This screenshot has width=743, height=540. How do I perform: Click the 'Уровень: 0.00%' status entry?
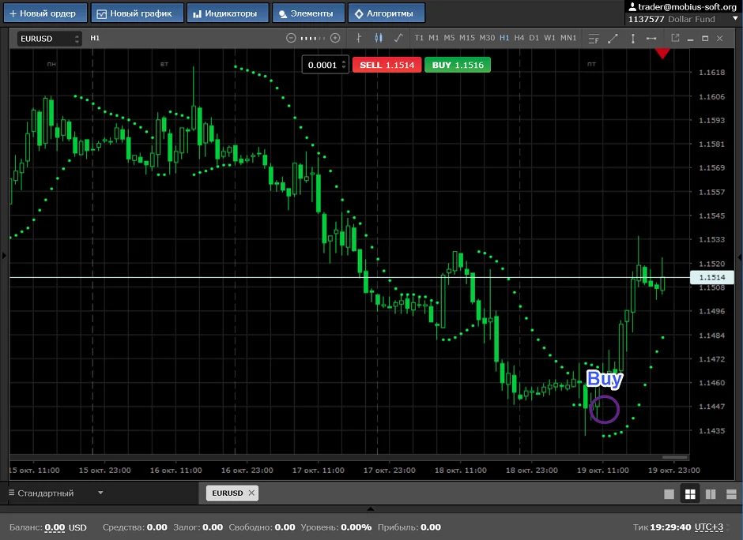[x=336, y=527]
